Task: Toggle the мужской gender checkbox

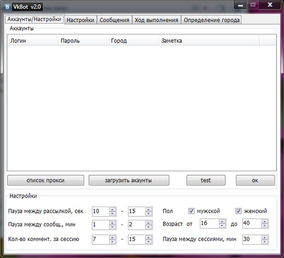Action: [x=191, y=211]
